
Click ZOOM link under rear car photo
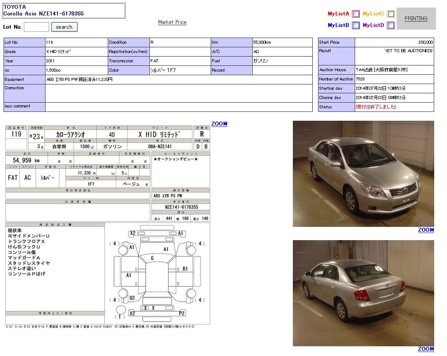point(426,349)
